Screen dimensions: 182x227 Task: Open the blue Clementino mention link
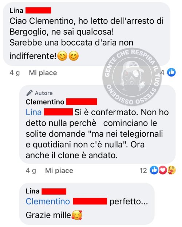click(x=48, y=201)
